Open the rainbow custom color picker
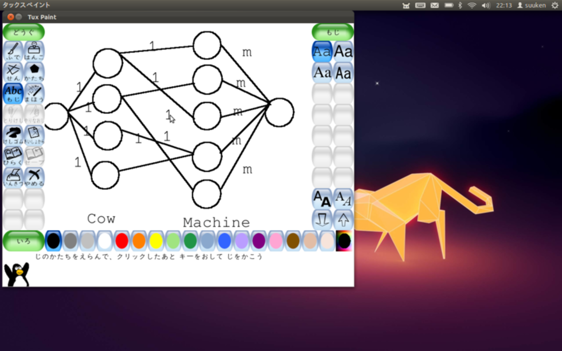 coord(344,241)
